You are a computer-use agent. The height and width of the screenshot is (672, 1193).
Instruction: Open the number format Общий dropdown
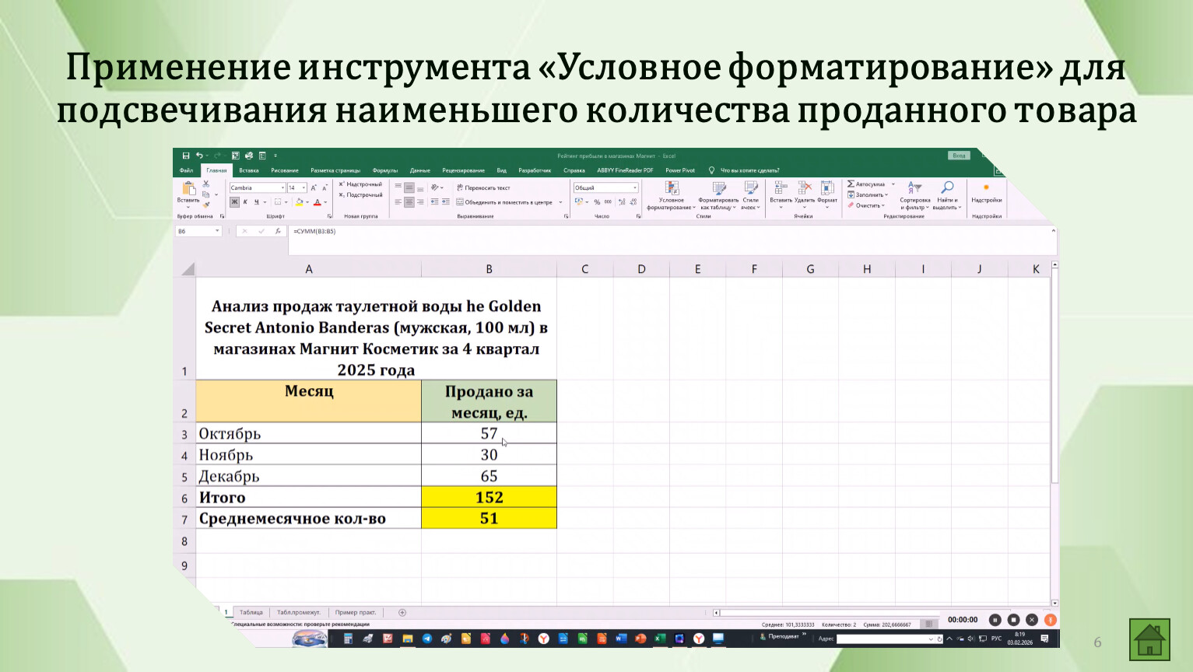click(x=635, y=187)
